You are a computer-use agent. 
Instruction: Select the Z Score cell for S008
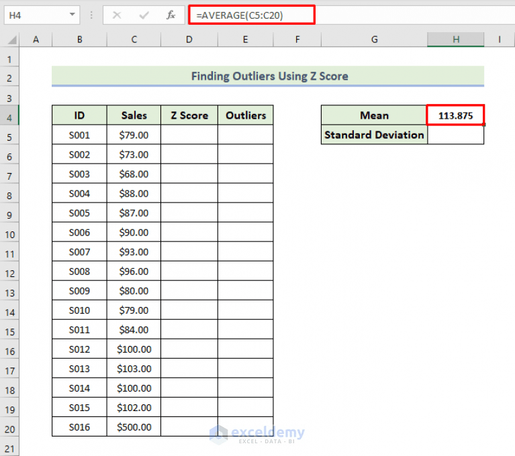point(189,271)
